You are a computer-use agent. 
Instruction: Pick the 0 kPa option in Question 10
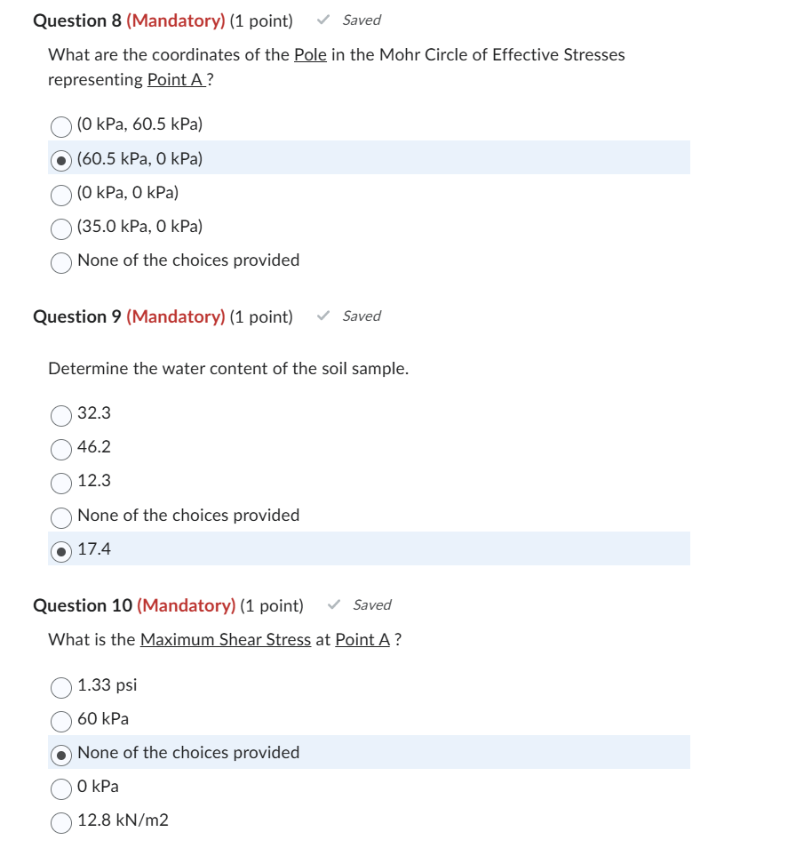click(60, 788)
